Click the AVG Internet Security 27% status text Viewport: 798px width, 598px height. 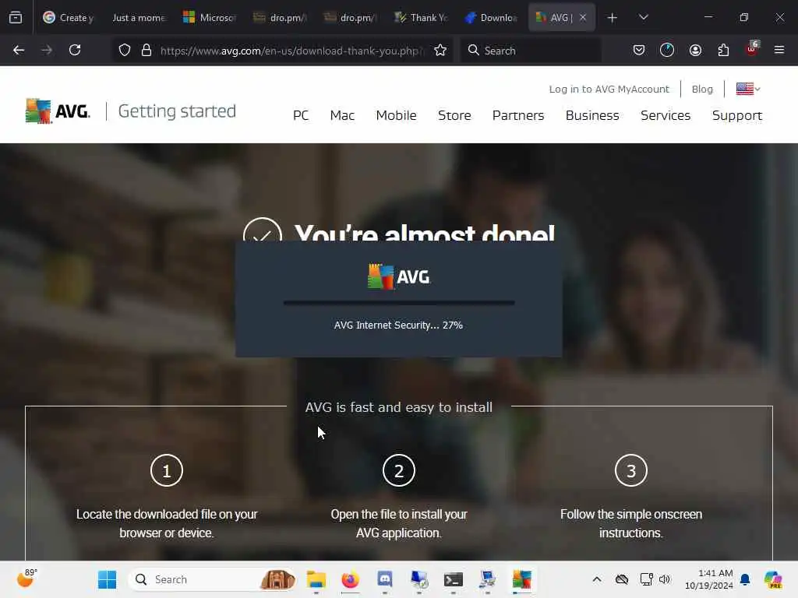[398, 325]
